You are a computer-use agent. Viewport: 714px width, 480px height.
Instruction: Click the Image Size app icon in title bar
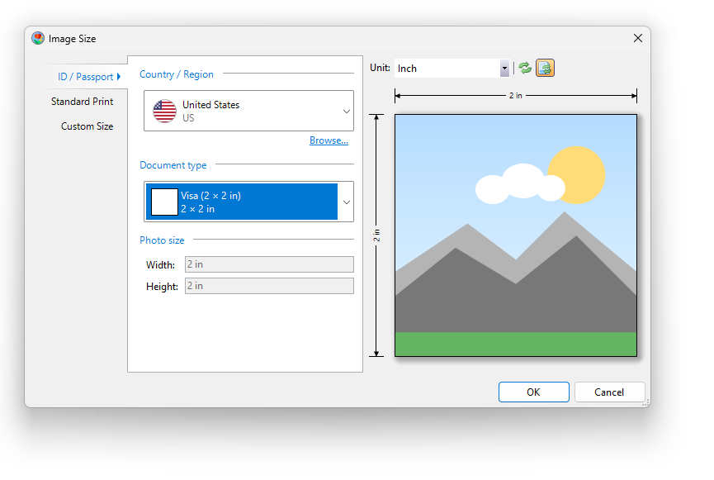38,38
